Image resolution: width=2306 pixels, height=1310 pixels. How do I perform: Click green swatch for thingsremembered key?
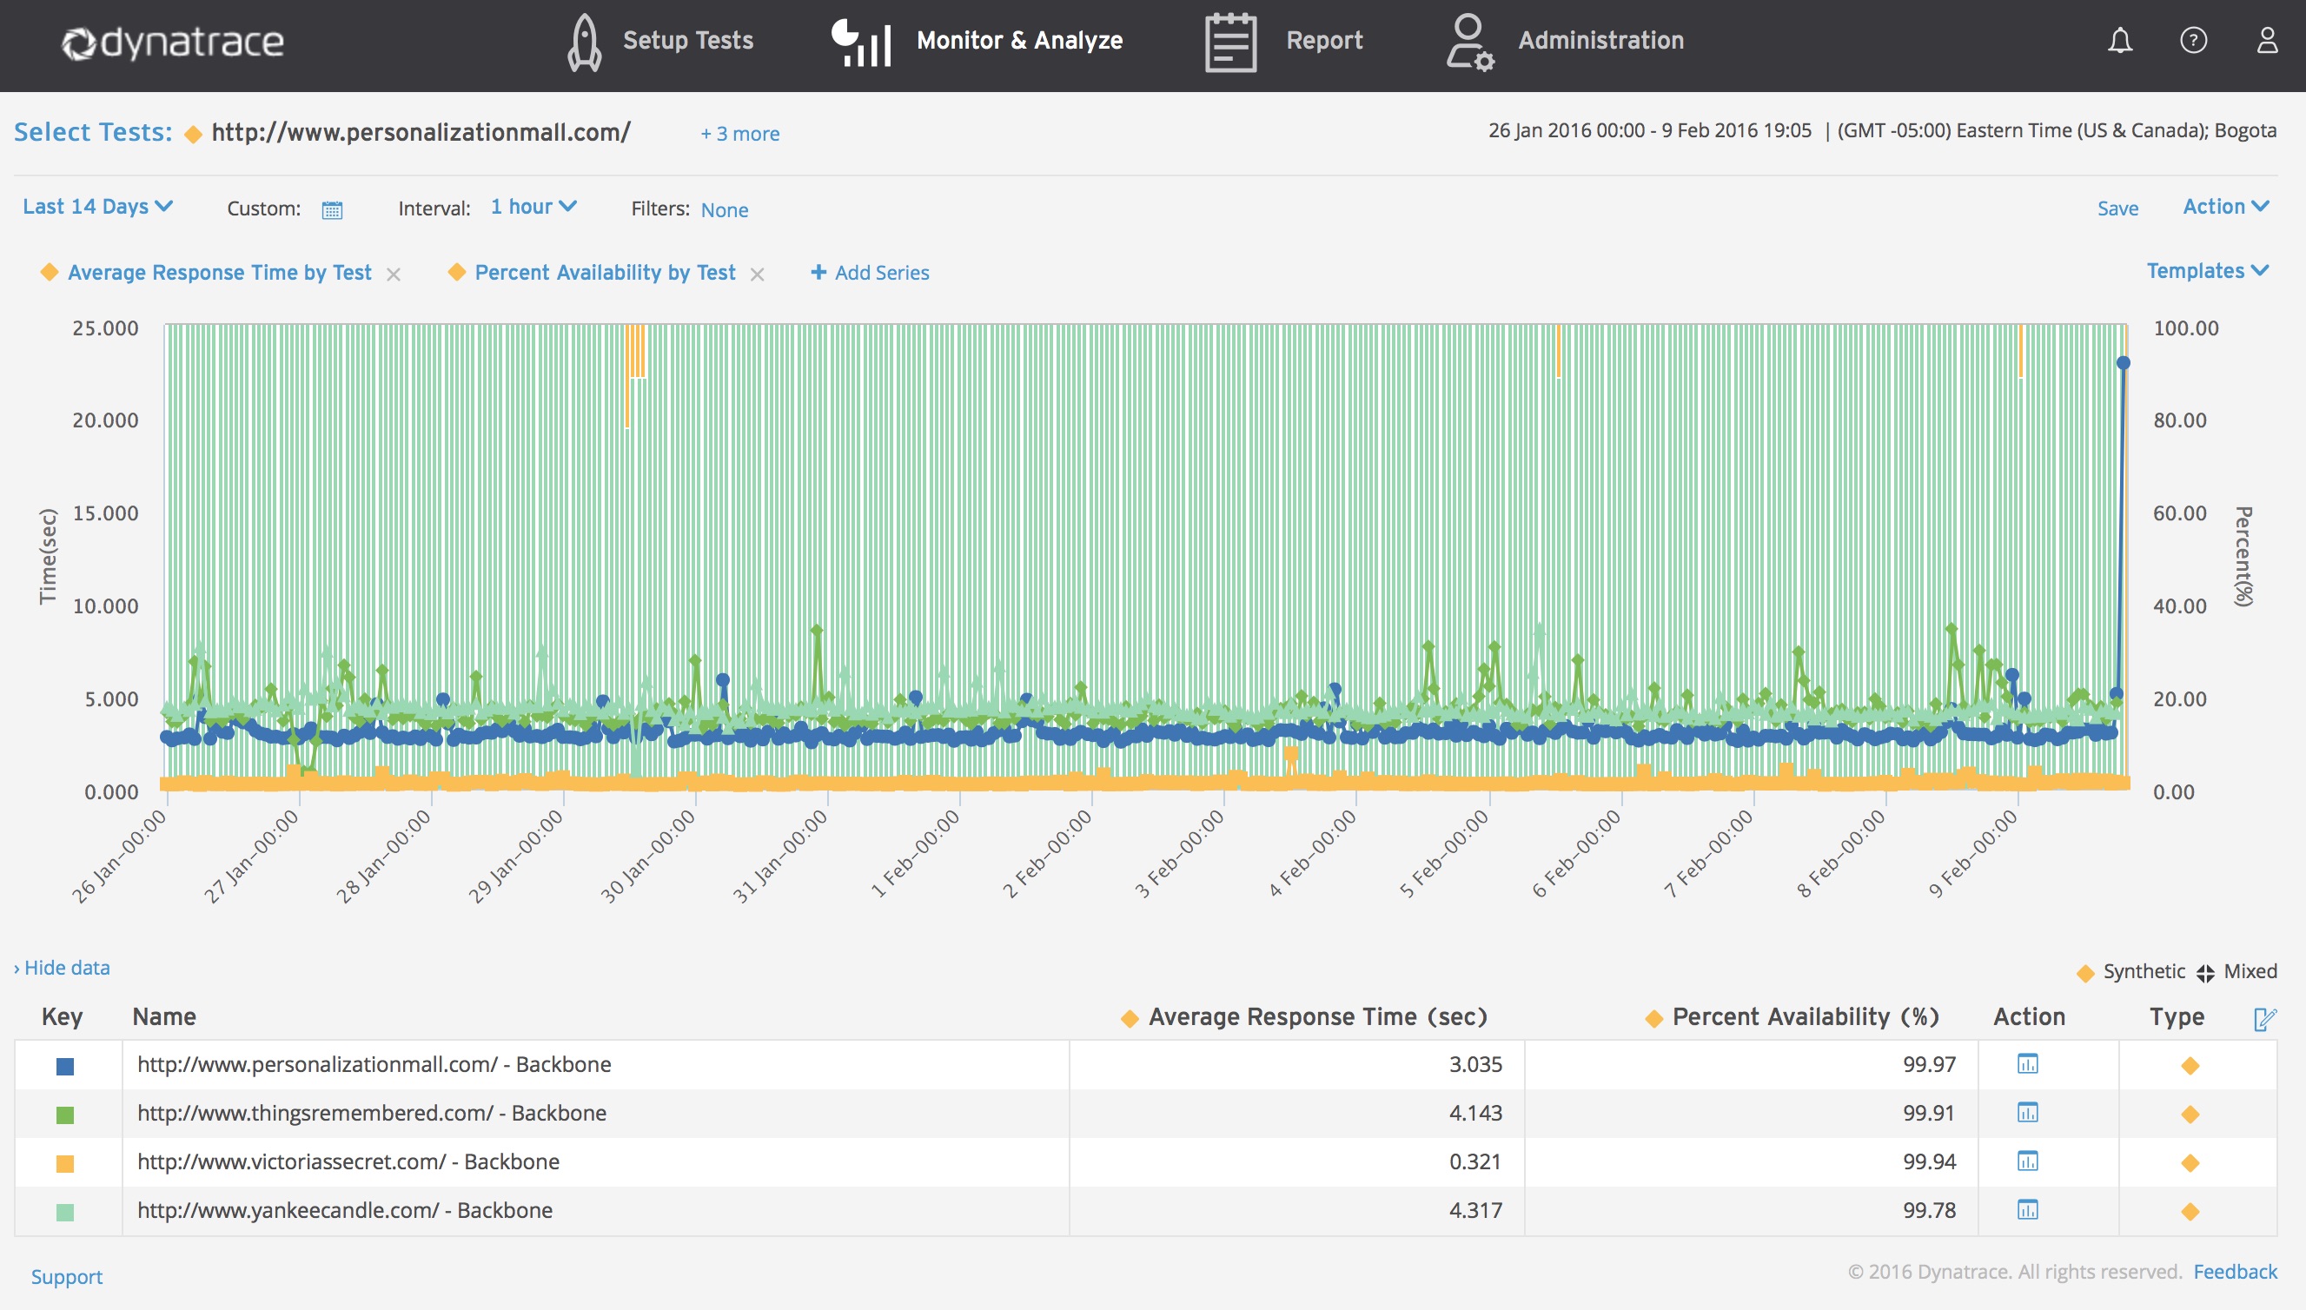point(65,1115)
